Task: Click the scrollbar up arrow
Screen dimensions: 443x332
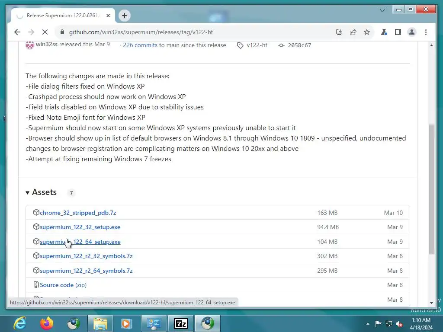Action: point(431,45)
